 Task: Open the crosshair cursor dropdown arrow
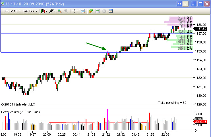pyautogui.click(x=78, y=11)
